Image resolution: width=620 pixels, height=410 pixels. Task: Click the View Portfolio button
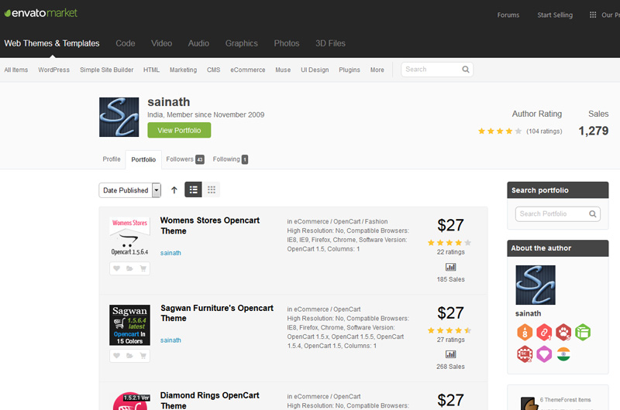click(179, 130)
